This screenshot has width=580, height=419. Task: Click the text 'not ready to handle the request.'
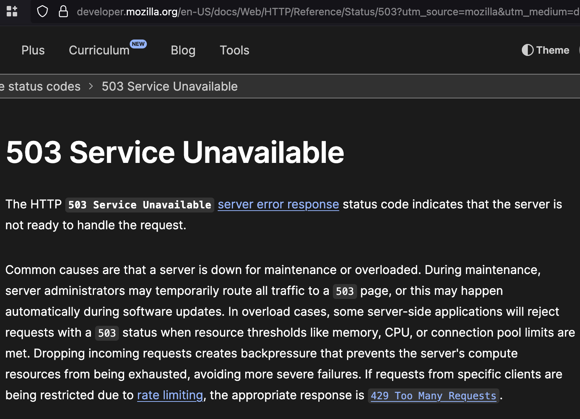pyautogui.click(x=96, y=225)
